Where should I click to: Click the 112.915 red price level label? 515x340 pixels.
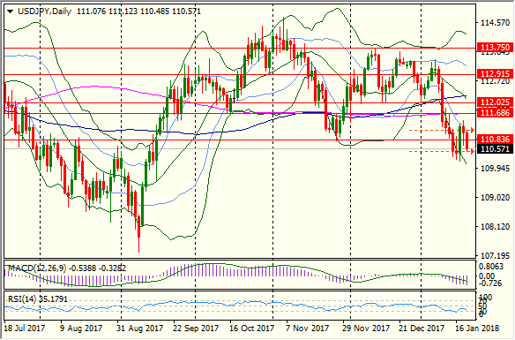tap(495, 73)
